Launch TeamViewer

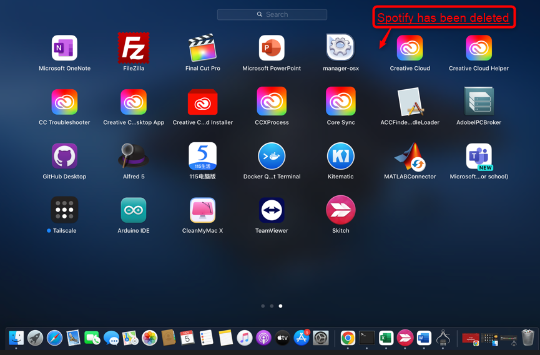[272, 210]
